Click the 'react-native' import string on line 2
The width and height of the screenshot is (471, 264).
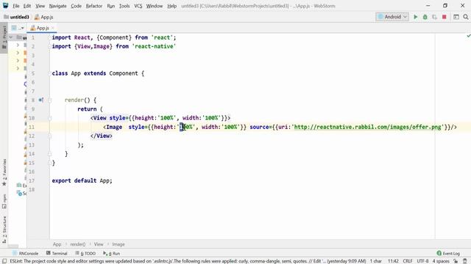tap(154, 46)
